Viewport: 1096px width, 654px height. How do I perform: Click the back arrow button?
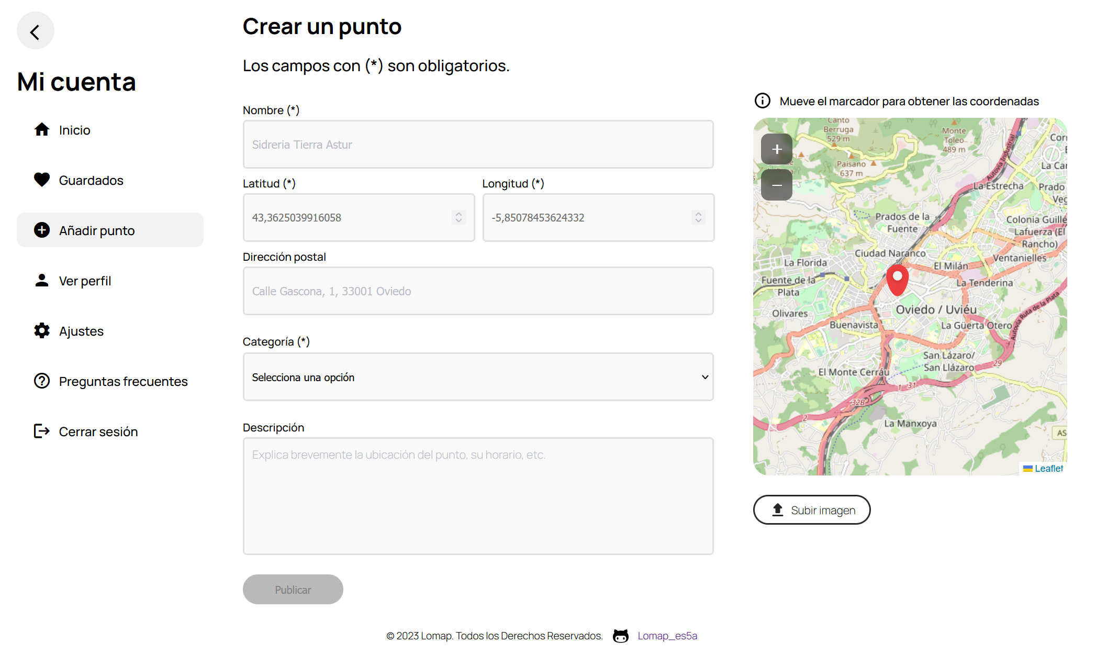click(x=35, y=31)
